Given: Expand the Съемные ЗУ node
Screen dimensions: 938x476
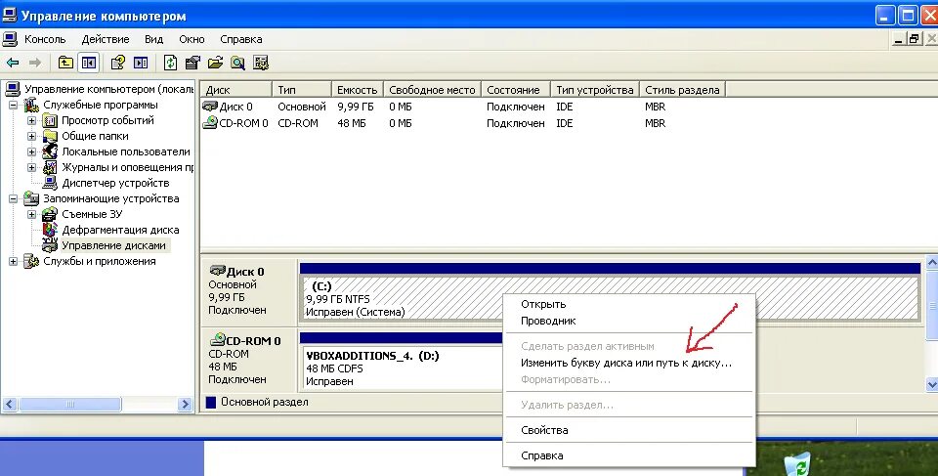Looking at the screenshot, I should (x=31, y=214).
